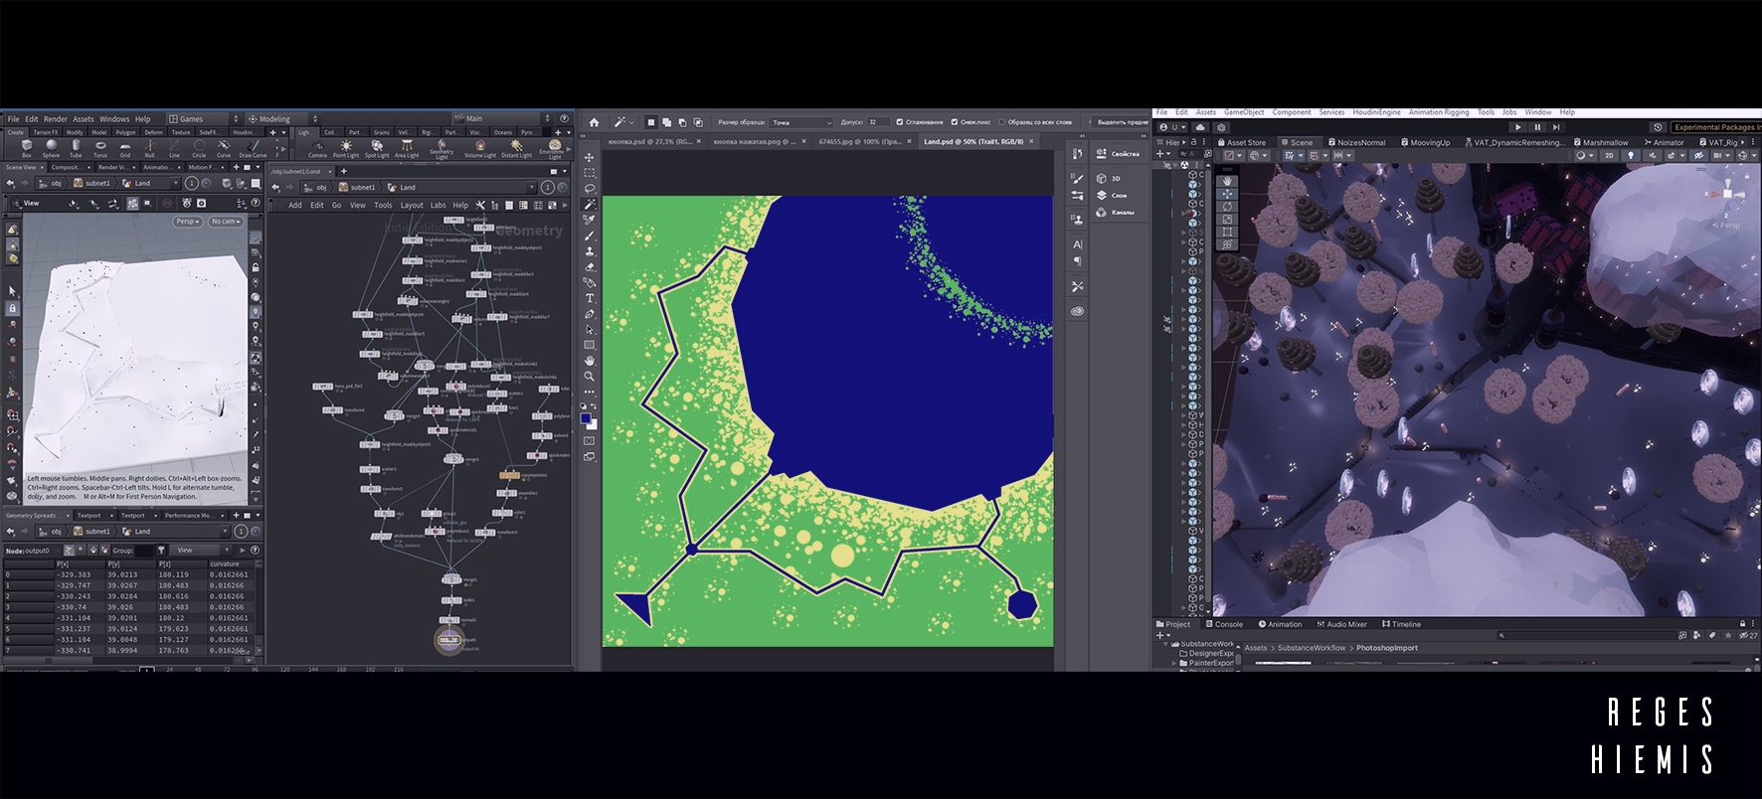Image resolution: width=1762 pixels, height=799 pixels.
Task: Open the Persp viewport dropdown in Houdini
Action: tap(187, 222)
